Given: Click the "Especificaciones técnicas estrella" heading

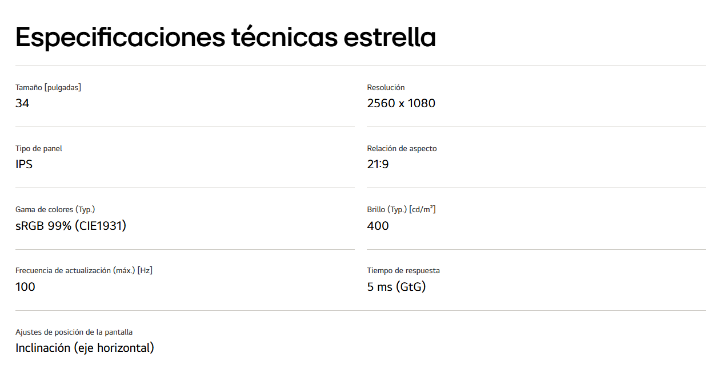Looking at the screenshot, I should point(226,37).
